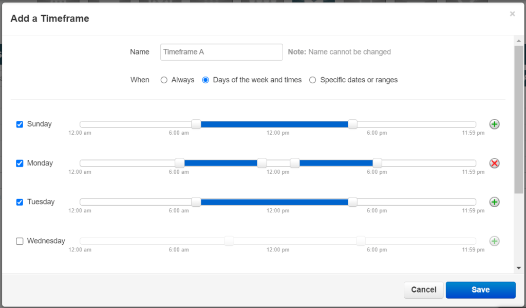Enable the Wednesday checkbox

click(20, 241)
